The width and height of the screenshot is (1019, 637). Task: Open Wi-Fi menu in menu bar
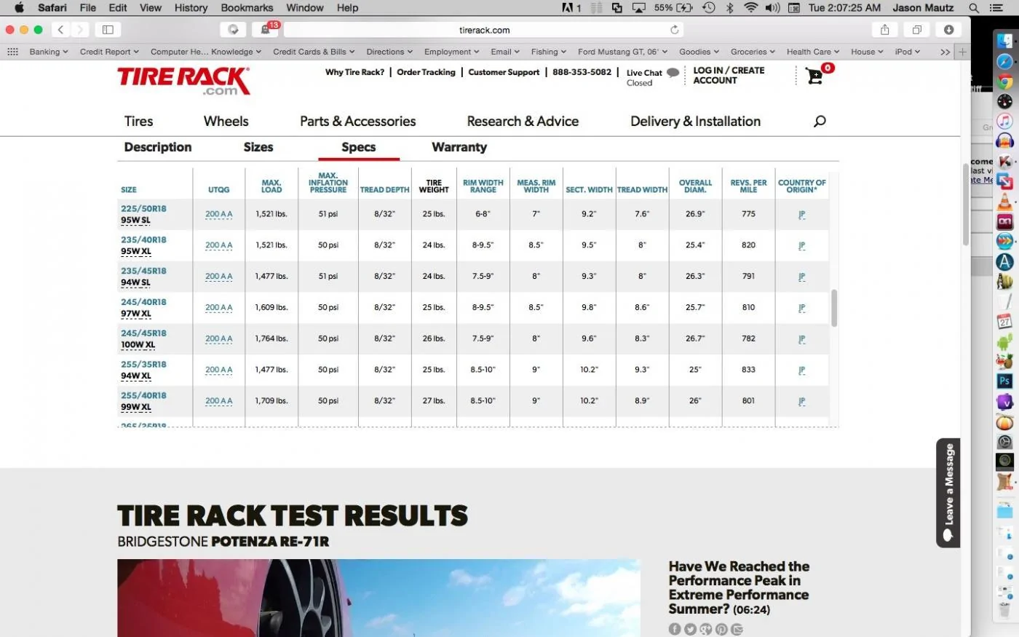pos(750,8)
